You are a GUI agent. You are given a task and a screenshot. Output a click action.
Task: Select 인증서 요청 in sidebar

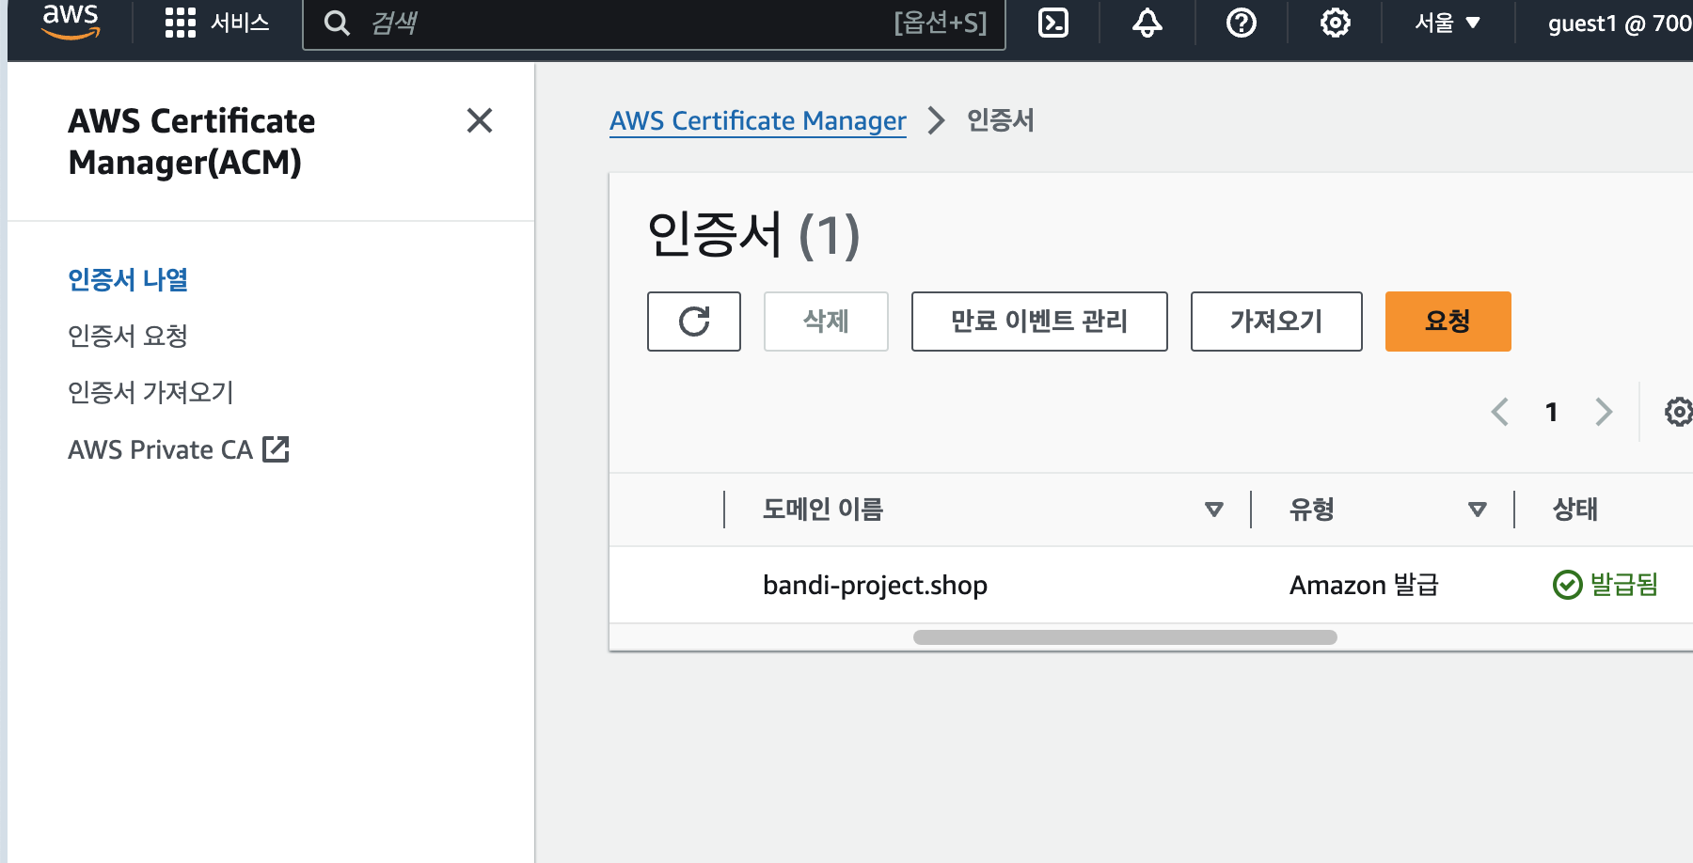[128, 336]
